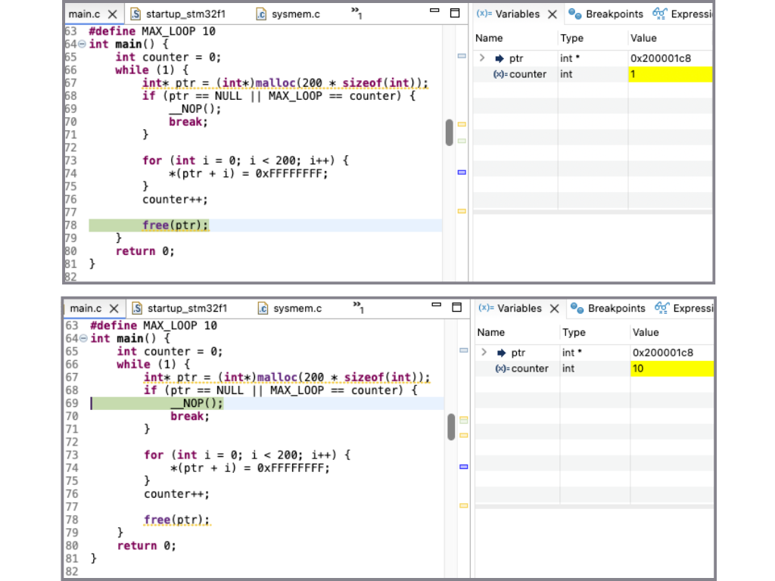Expand ptr variable in bottom Variables view
Image resolution: width=775 pixels, height=581 pixels.
[484, 353]
